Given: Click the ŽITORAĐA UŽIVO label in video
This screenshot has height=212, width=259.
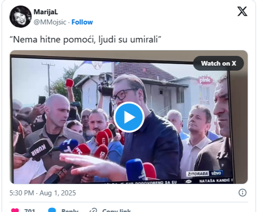Looking at the screenshot, I should point(205,174).
